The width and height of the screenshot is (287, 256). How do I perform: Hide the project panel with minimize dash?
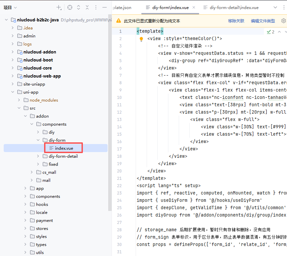click(104, 7)
